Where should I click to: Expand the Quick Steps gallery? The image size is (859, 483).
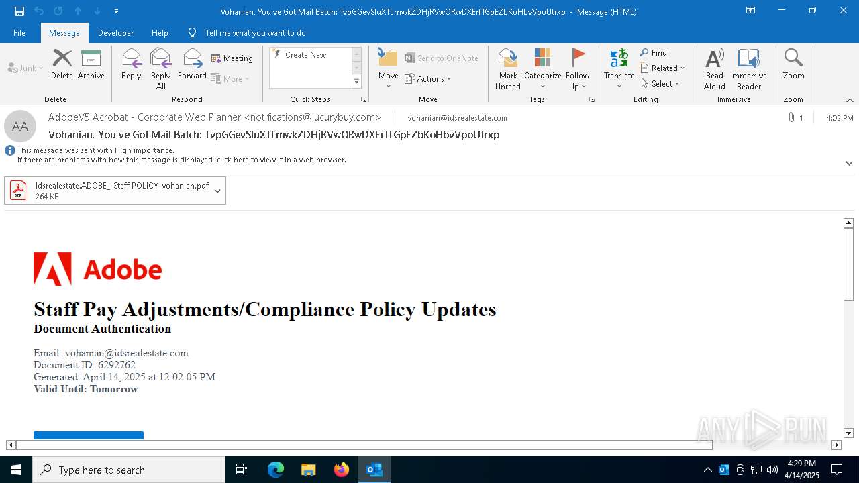pos(356,82)
